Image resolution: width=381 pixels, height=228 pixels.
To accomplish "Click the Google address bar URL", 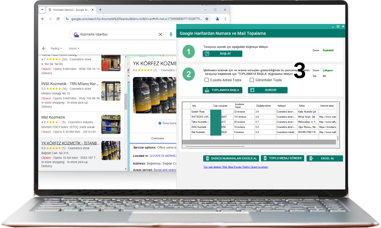I will (137, 19).
